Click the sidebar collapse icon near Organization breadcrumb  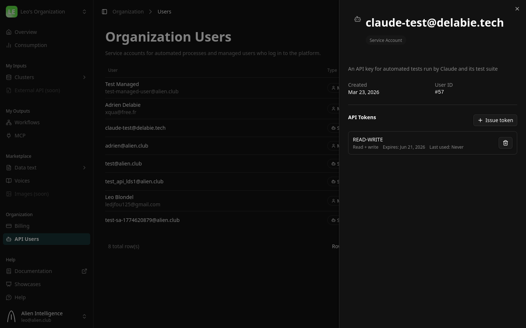point(104,12)
